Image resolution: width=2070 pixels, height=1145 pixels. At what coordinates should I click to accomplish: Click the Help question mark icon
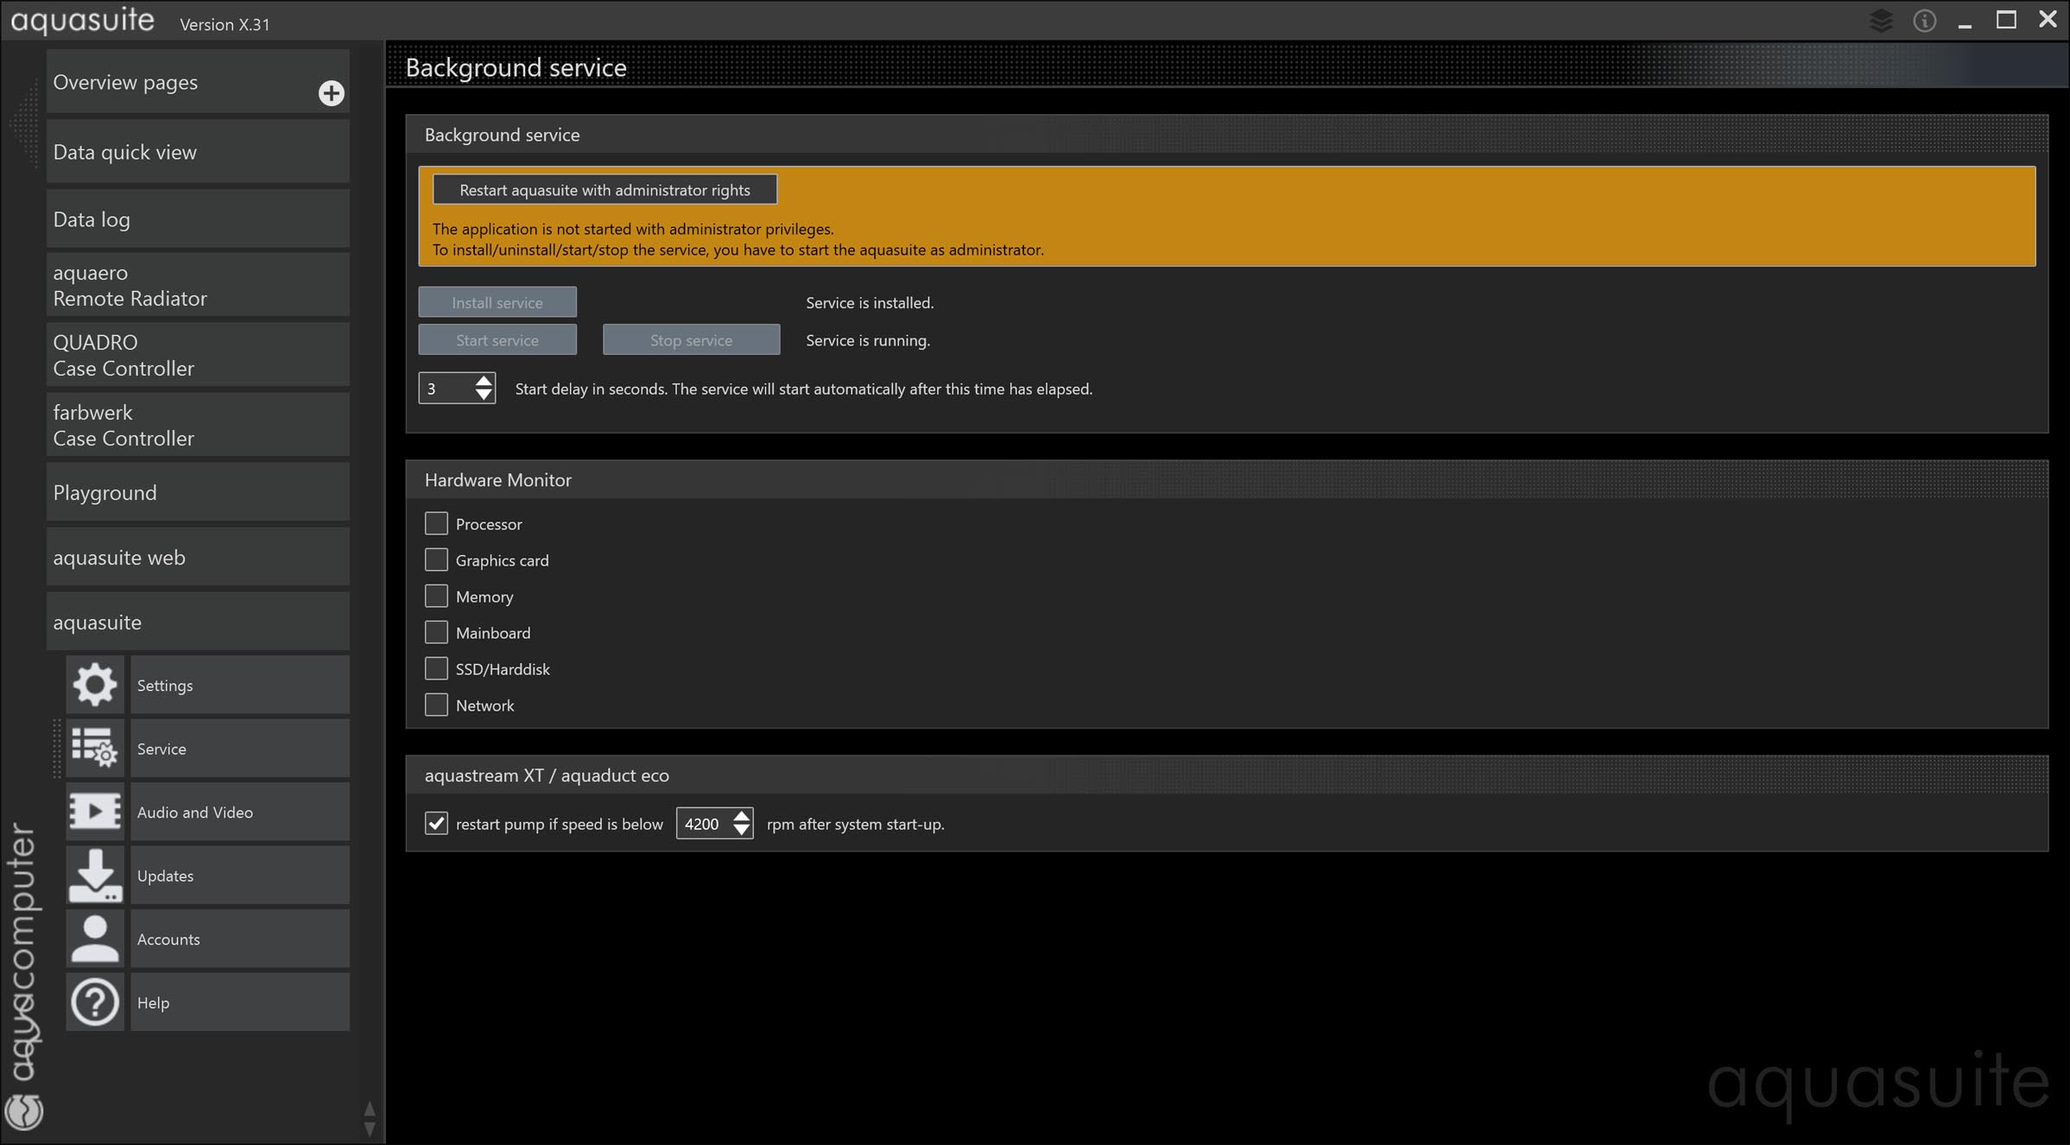95,1002
